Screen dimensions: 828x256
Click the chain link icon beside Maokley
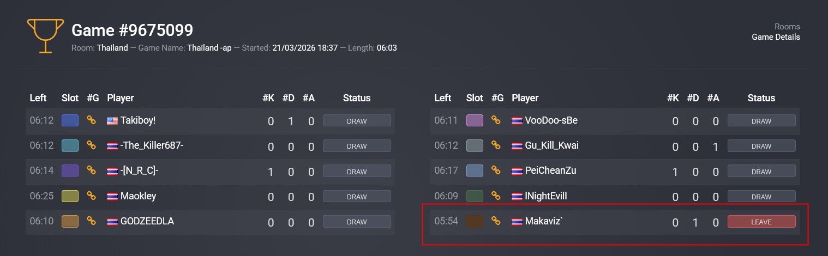[91, 196]
